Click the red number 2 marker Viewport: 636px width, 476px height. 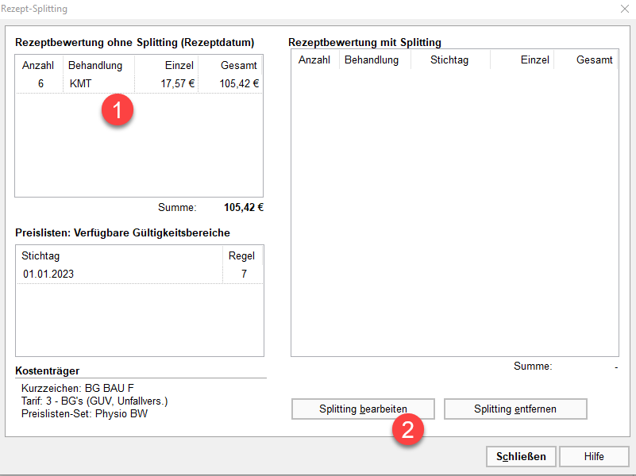(407, 429)
